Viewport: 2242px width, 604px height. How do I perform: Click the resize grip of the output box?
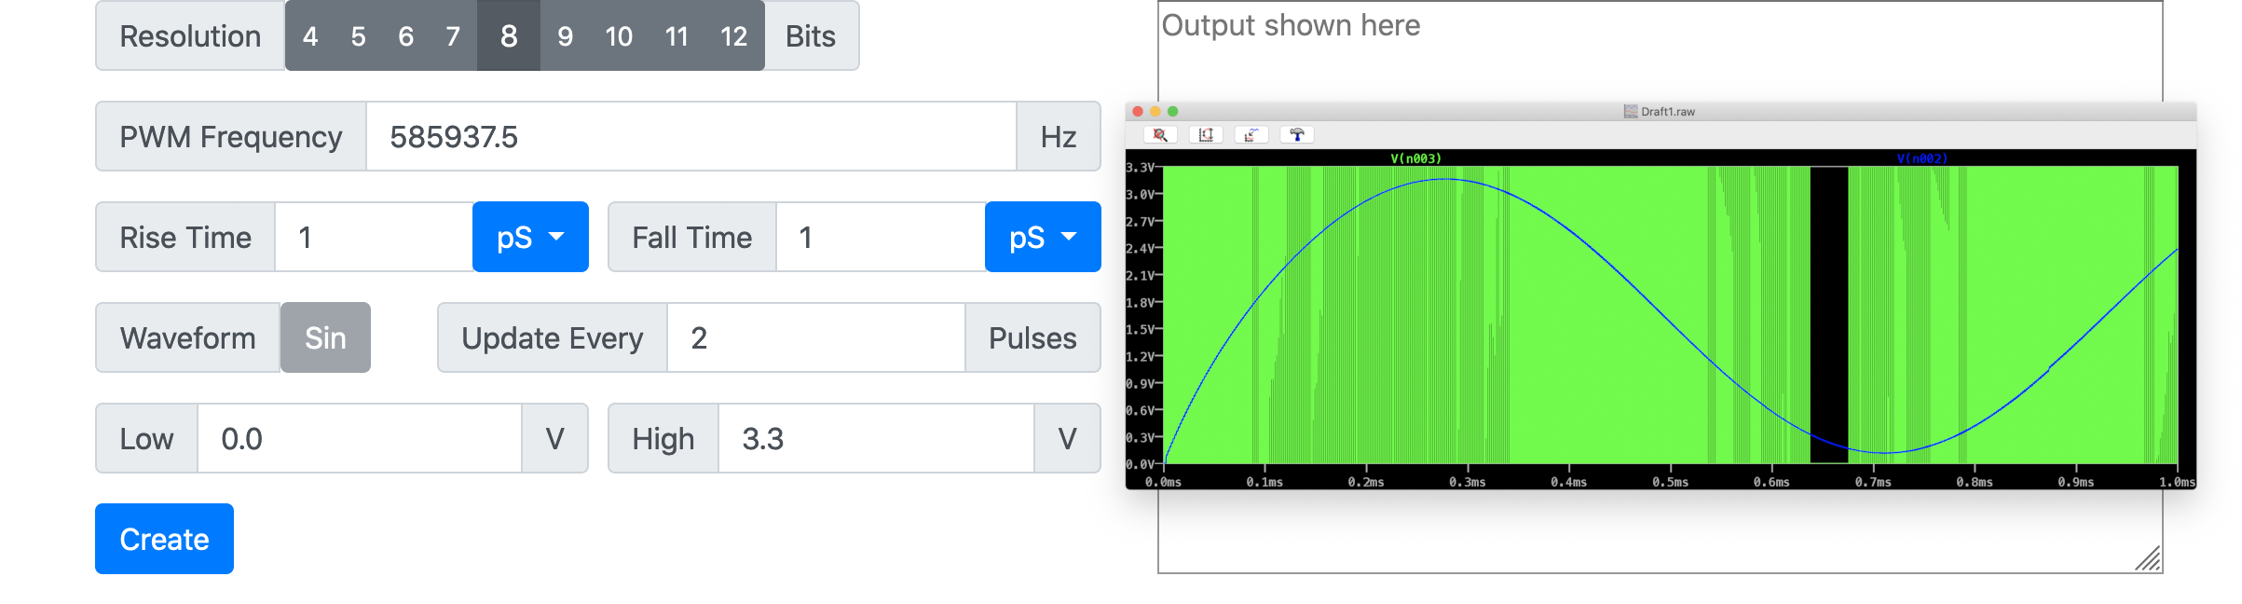coord(2148,558)
